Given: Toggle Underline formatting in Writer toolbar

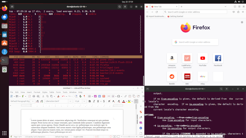Looking at the screenshot, I should point(99,101).
